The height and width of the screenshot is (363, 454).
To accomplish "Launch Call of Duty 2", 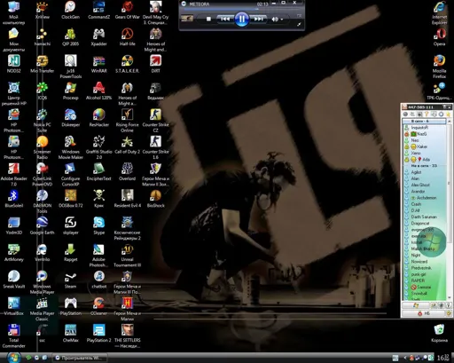I will point(128,145).
